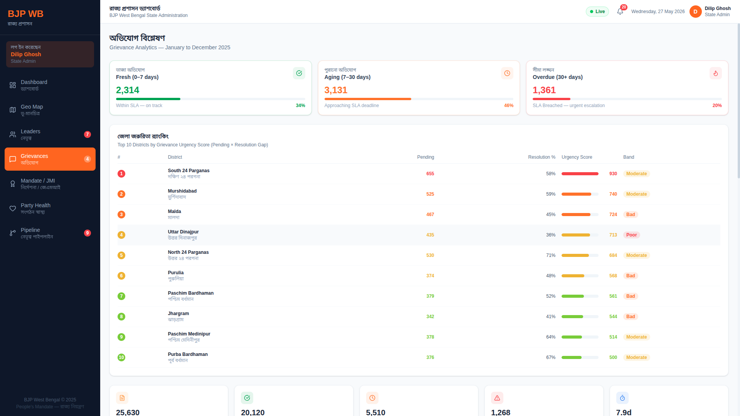Click the Fresh (0–7 days) progress bar

pyautogui.click(x=210, y=99)
